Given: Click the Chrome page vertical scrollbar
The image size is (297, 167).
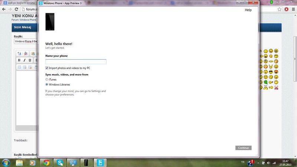Looking at the screenshot, I should pyautogui.click(x=295, y=59).
